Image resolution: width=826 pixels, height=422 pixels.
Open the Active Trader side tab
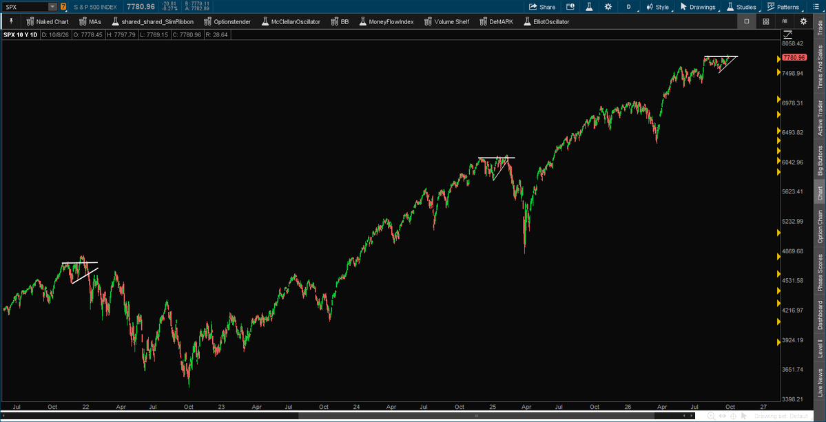pyautogui.click(x=820, y=117)
